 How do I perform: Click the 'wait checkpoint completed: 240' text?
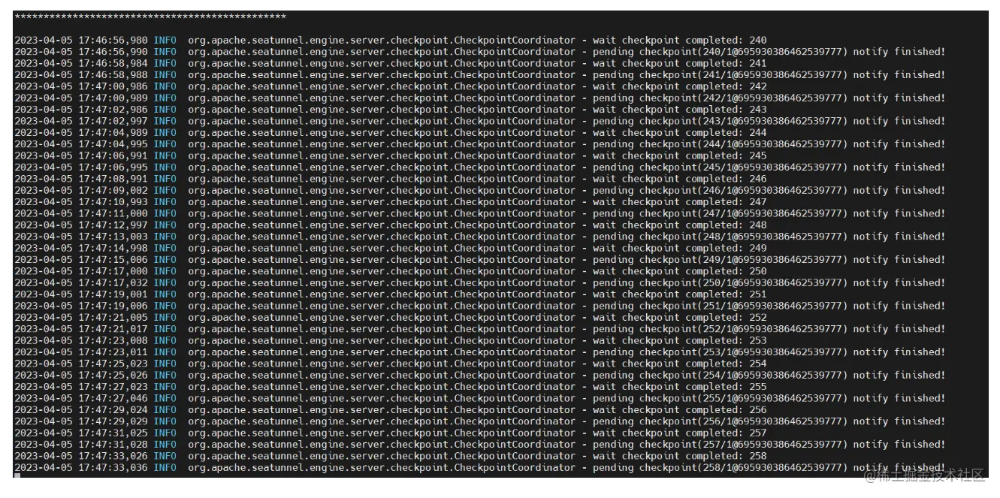pyautogui.click(x=680, y=41)
